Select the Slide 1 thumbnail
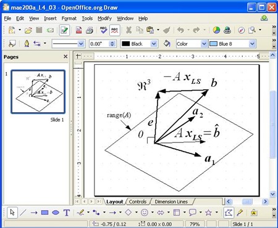278x228 pixels. tap(38, 92)
